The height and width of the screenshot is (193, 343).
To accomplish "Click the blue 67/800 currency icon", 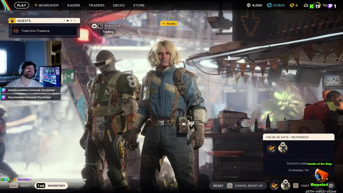I will [269, 5].
